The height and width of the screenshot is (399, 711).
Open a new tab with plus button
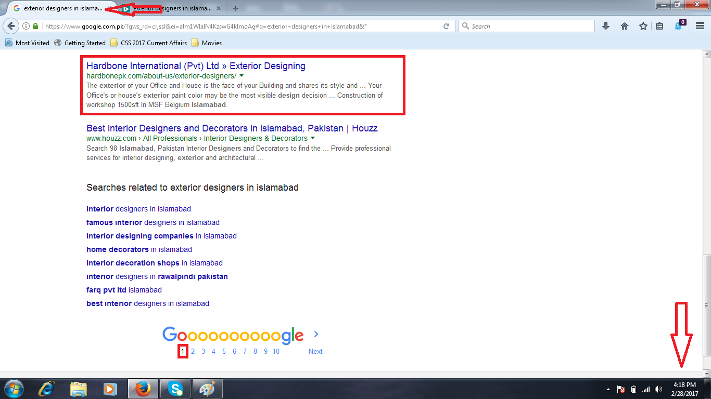[x=236, y=8]
